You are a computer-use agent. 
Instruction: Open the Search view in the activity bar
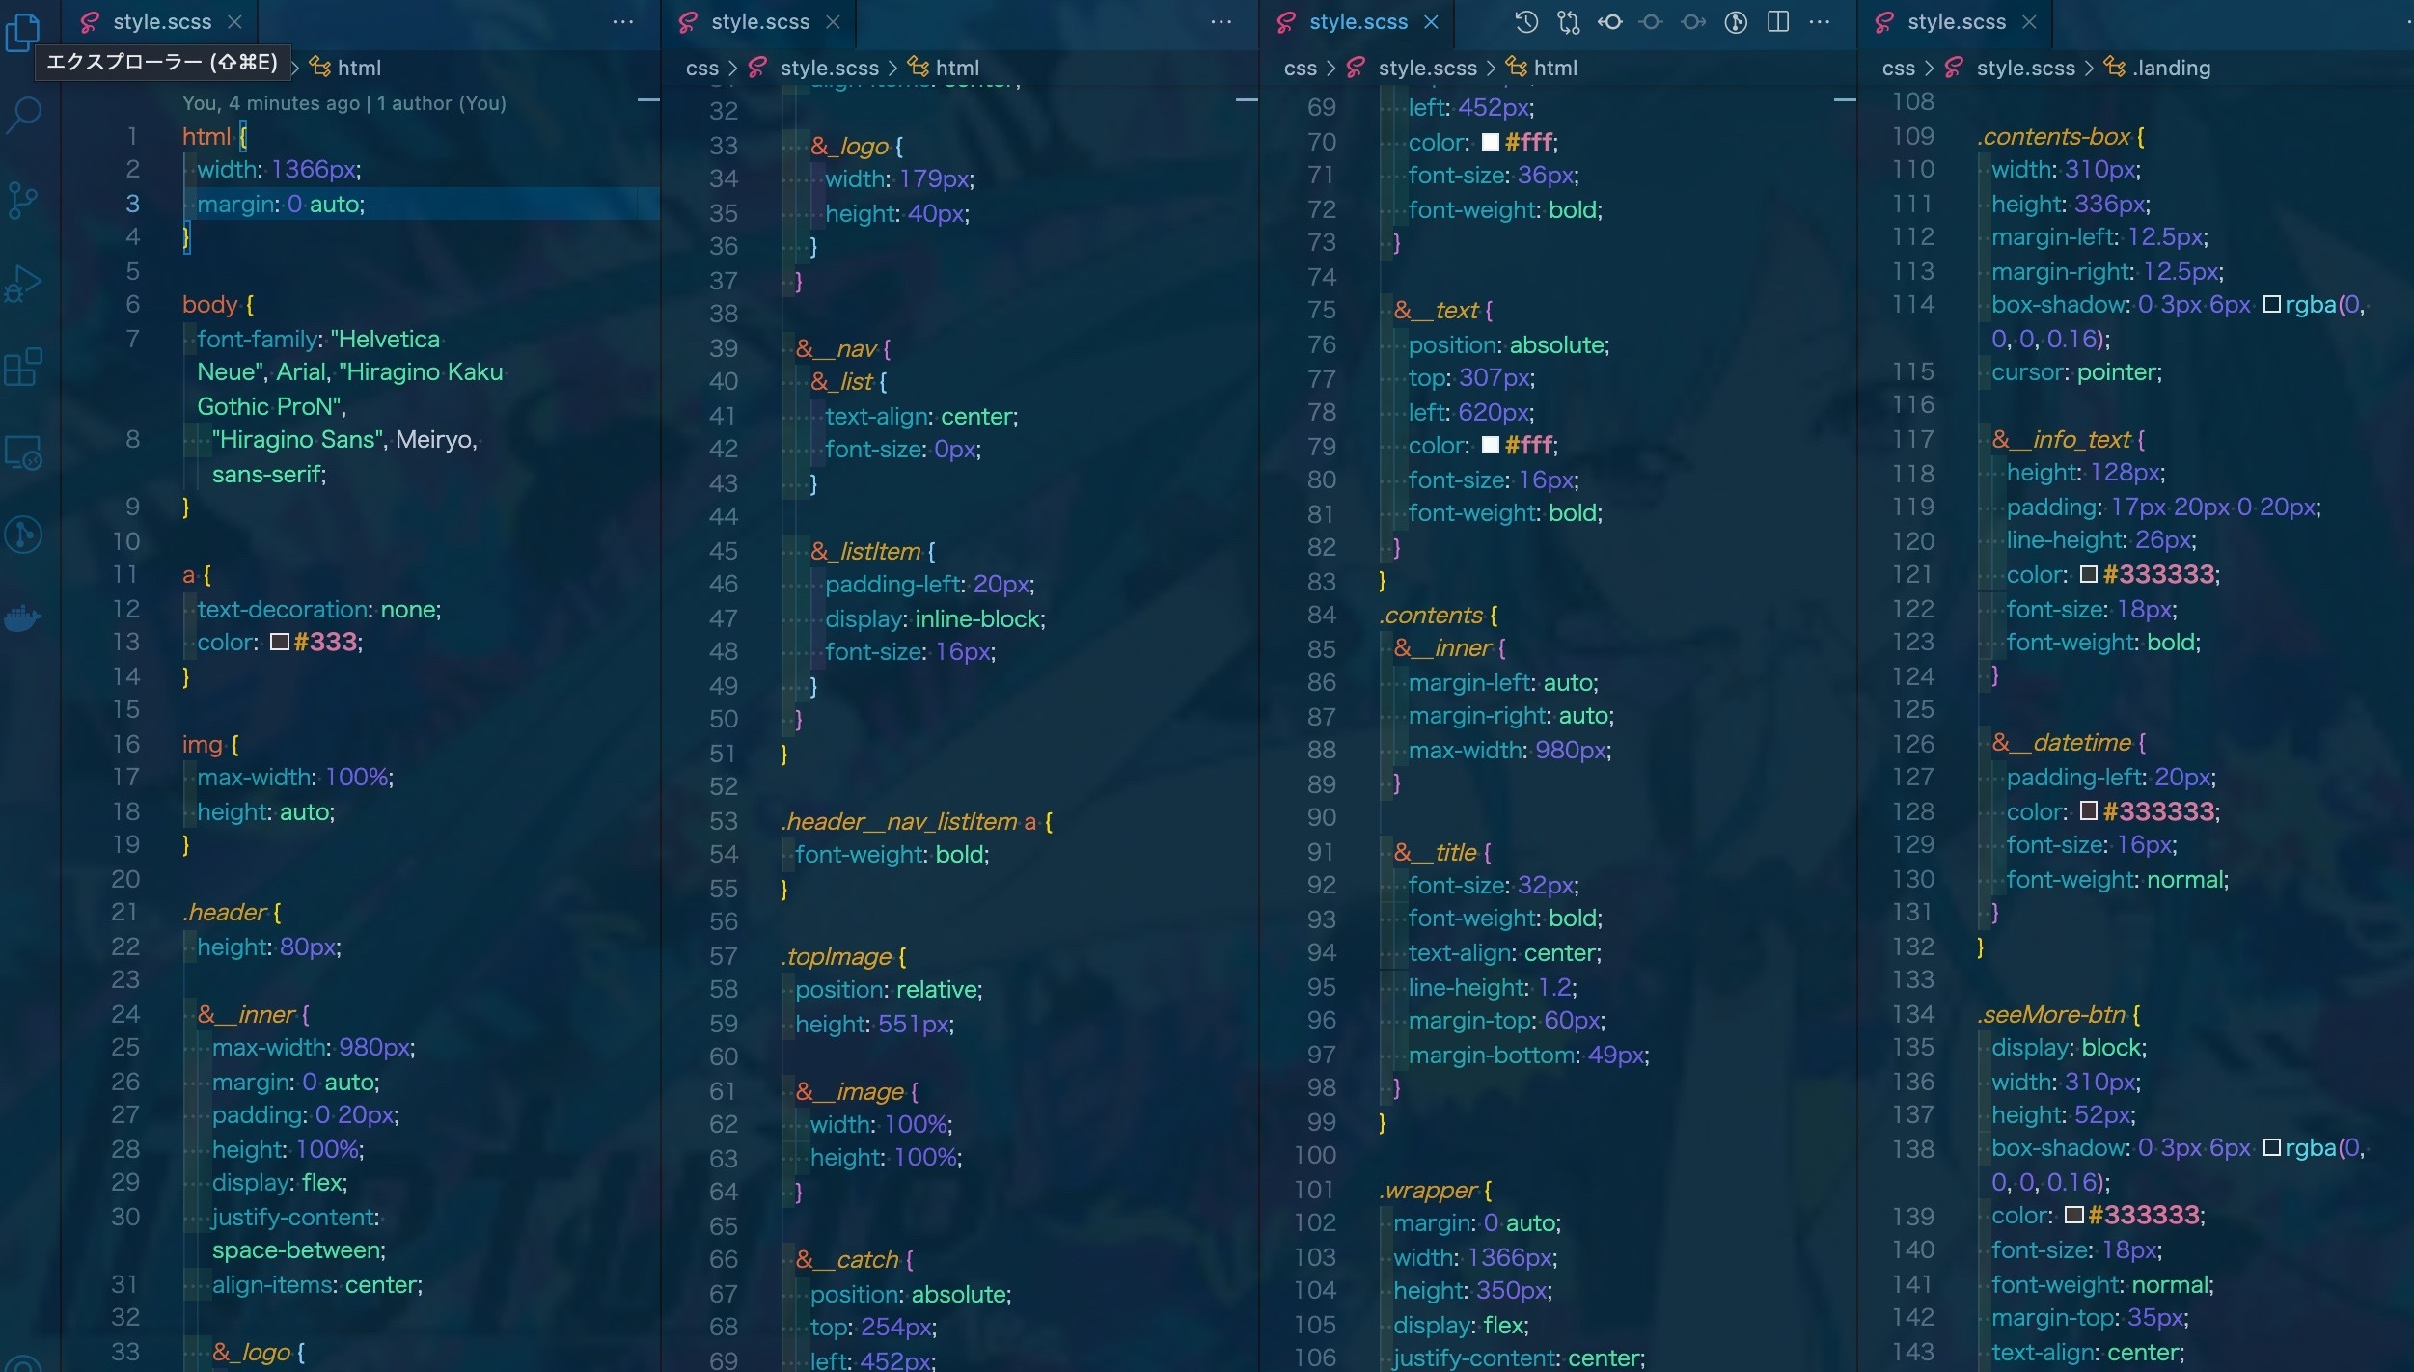[23, 115]
